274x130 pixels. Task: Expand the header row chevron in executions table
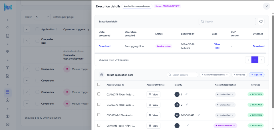click(27, 29)
